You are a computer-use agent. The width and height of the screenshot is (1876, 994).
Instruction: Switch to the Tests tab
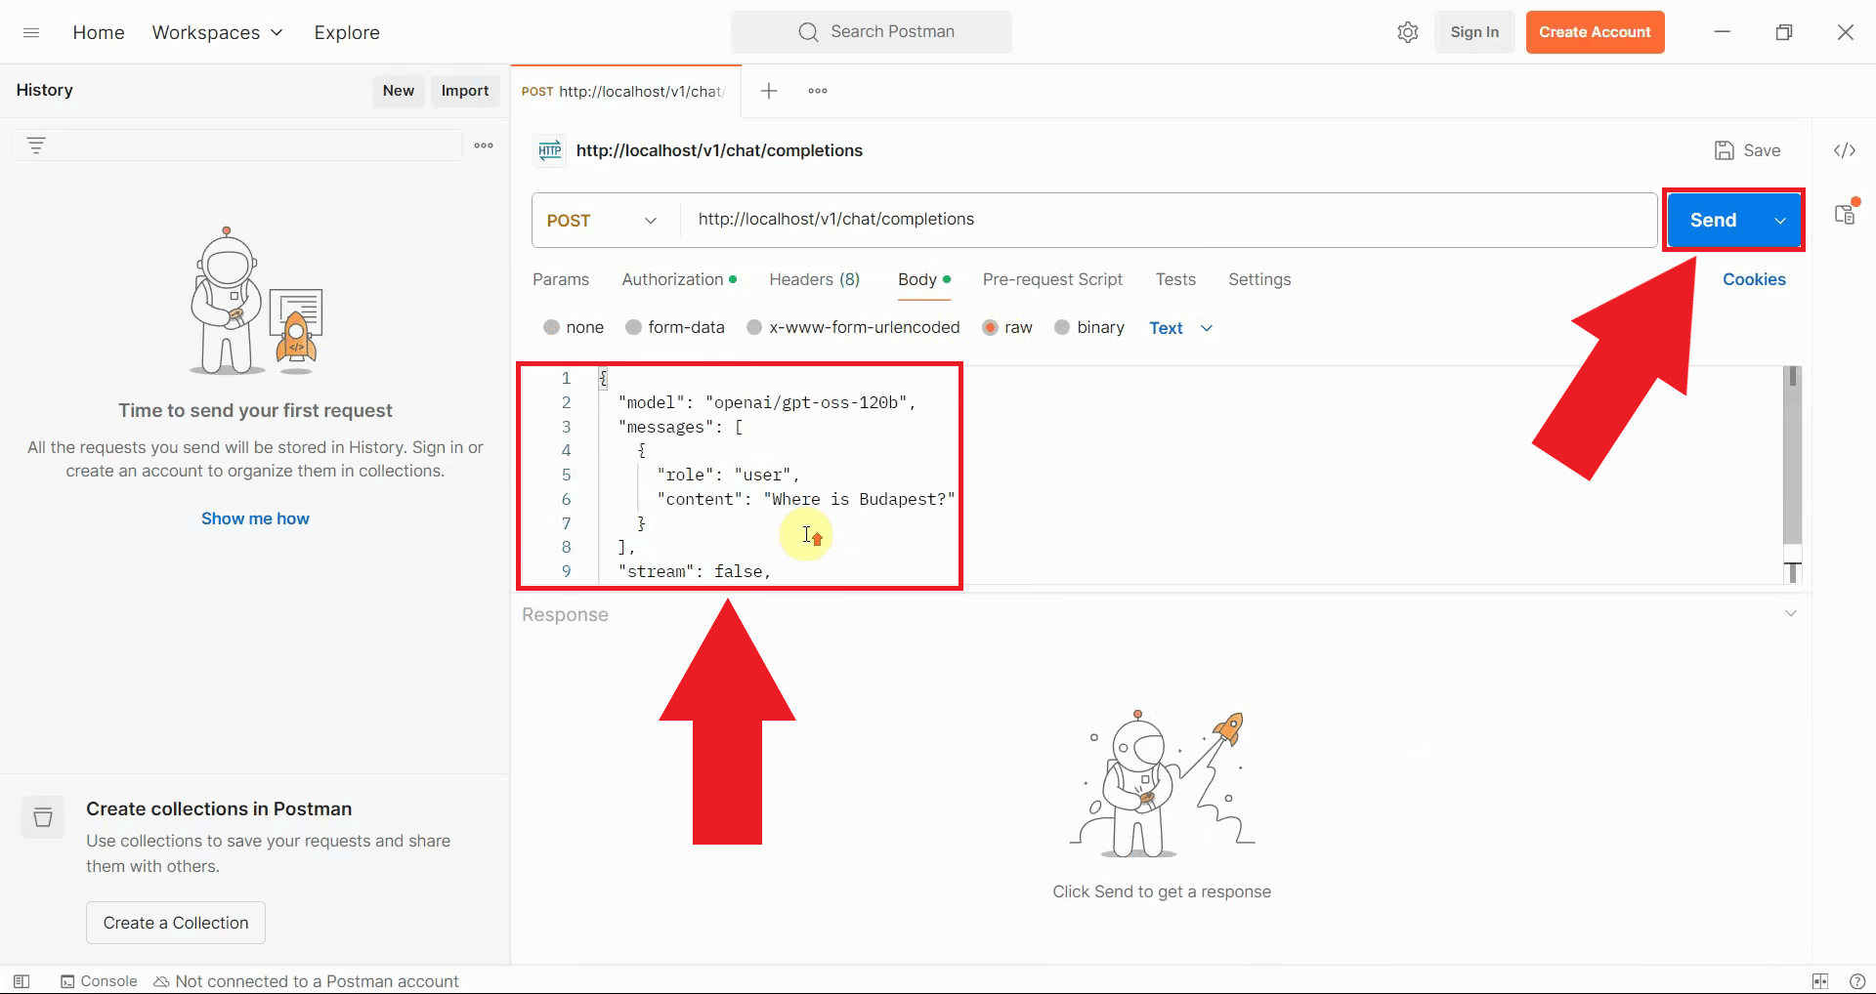(x=1175, y=279)
